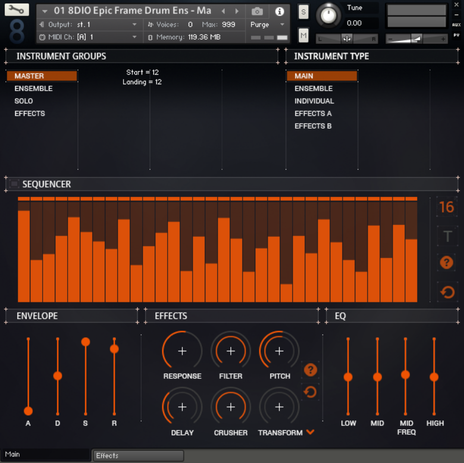This screenshot has height=463, width=464.
Task: Reset effects with the circular arrow
Action: click(x=310, y=392)
